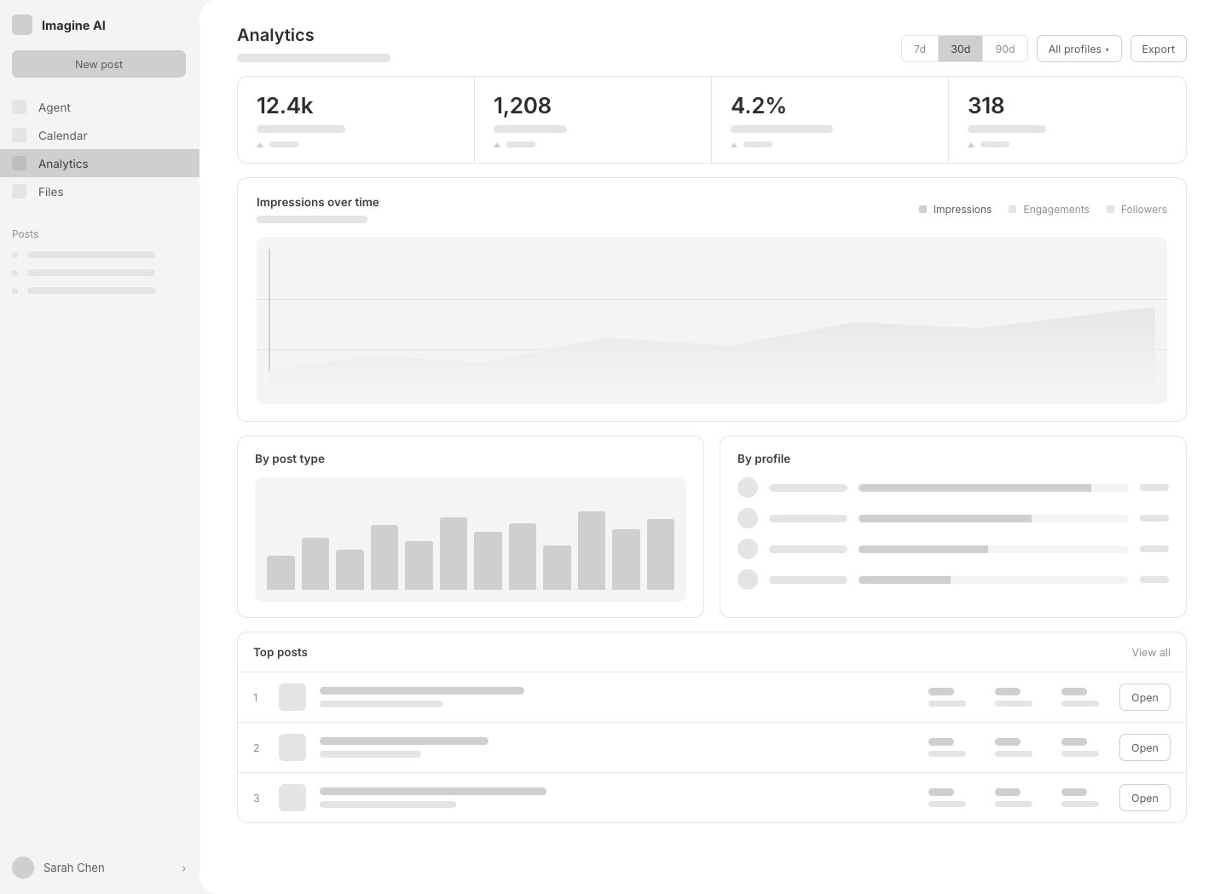1220x894 pixels.
Task: Click the 1,208 metric card
Action: click(x=593, y=119)
